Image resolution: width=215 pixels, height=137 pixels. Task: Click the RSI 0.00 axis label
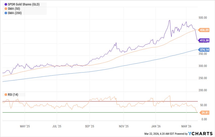[x=204, y=119]
